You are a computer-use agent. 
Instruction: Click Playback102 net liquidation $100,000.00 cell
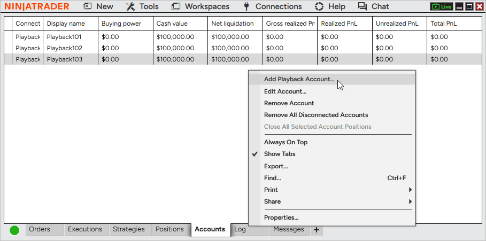coord(235,48)
